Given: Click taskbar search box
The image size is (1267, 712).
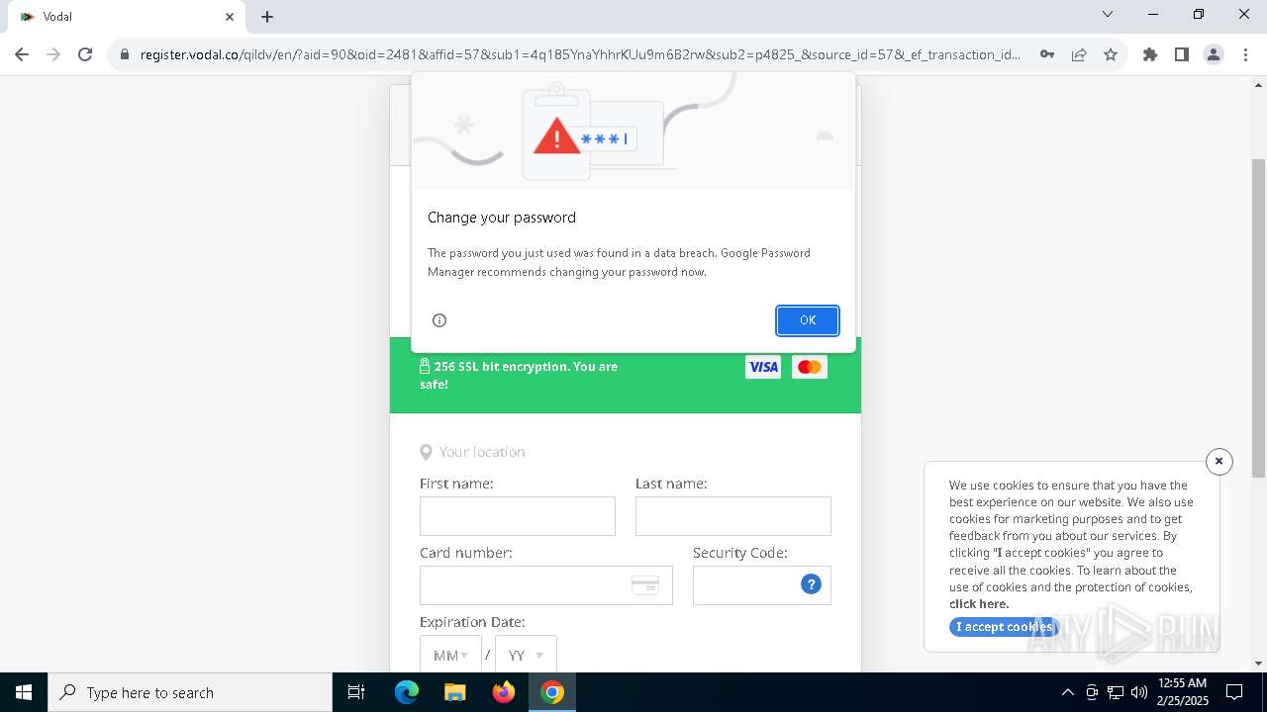Looking at the screenshot, I should click(190, 692).
